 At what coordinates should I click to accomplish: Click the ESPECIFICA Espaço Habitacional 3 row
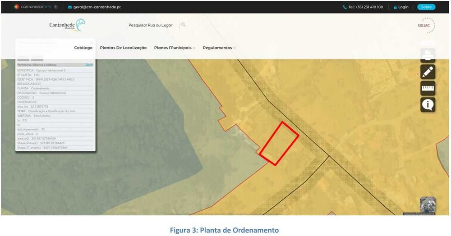click(55, 70)
